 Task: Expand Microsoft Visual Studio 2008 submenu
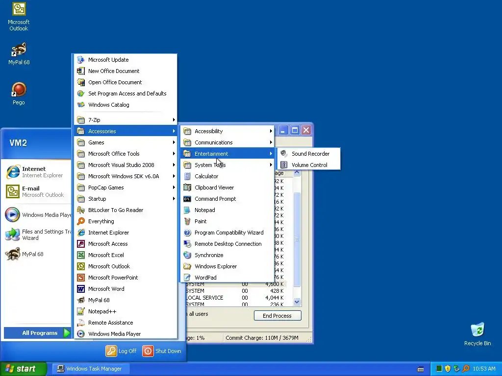click(x=125, y=165)
